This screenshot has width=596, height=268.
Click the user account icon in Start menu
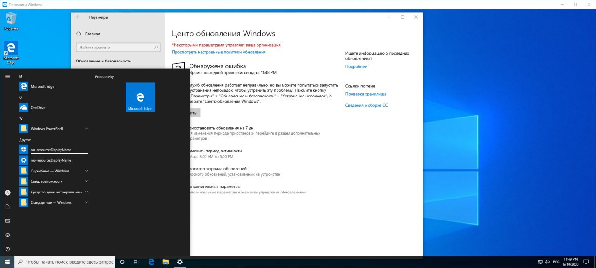click(7, 192)
